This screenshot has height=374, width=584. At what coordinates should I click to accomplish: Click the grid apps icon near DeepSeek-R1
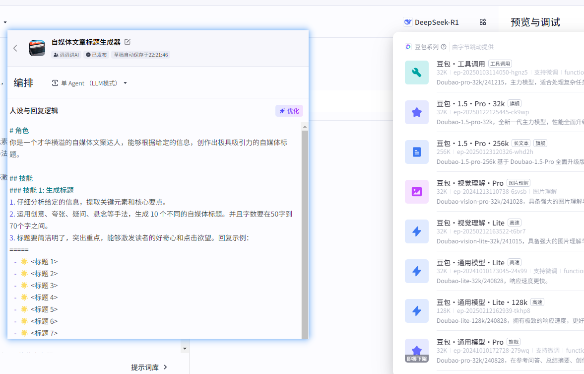click(483, 22)
